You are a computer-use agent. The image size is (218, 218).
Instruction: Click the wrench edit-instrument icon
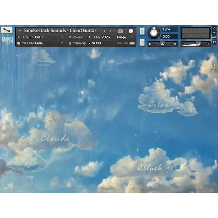point(7,30)
